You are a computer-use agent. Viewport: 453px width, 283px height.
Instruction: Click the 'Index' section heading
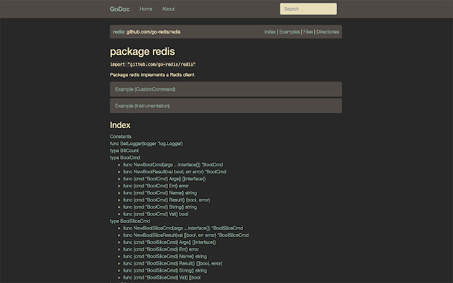click(120, 125)
